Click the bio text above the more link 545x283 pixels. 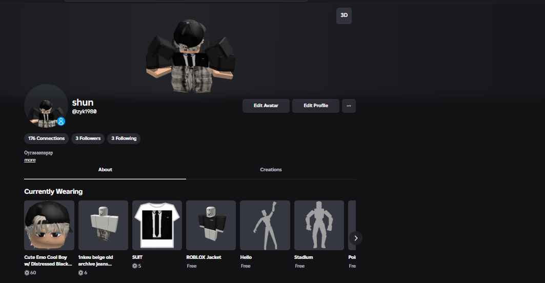pos(38,153)
